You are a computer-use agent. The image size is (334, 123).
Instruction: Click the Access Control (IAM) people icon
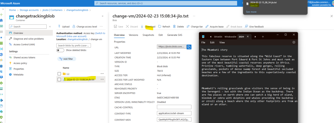[x=10, y=44]
